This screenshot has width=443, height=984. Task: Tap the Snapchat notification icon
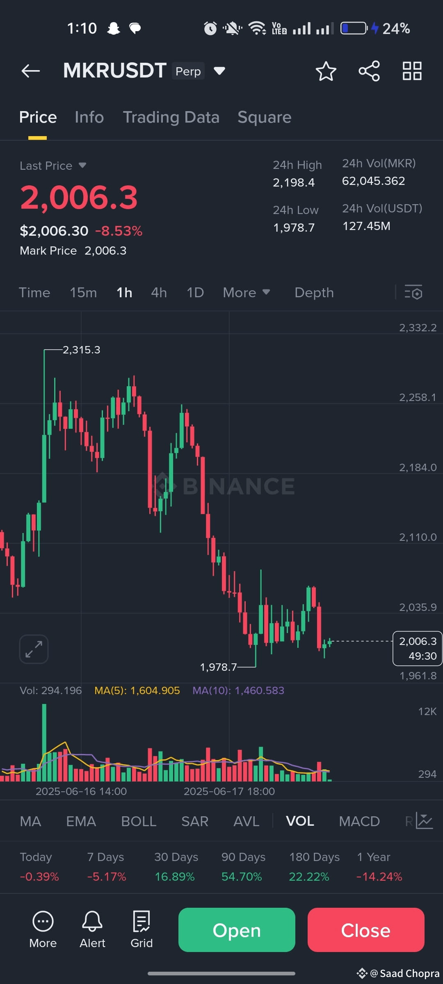pos(113,28)
